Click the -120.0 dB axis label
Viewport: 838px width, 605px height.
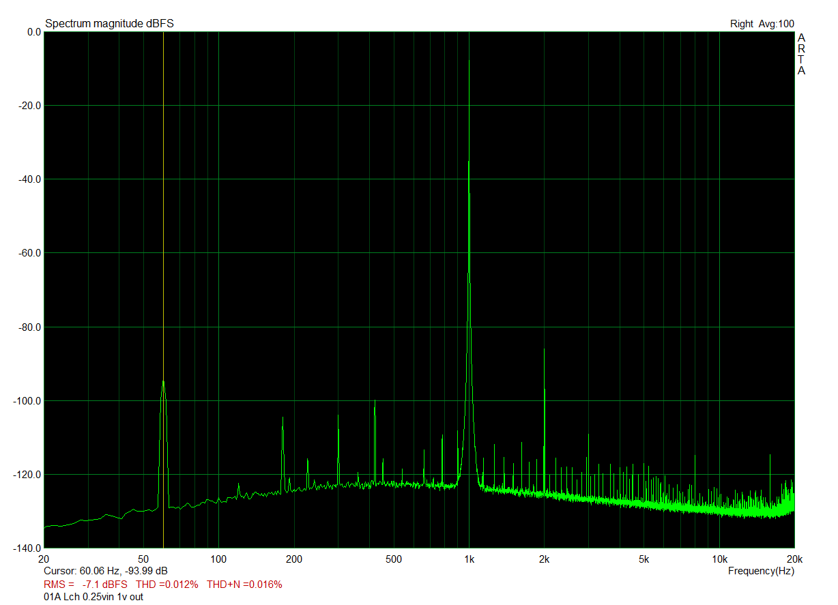[x=27, y=475]
